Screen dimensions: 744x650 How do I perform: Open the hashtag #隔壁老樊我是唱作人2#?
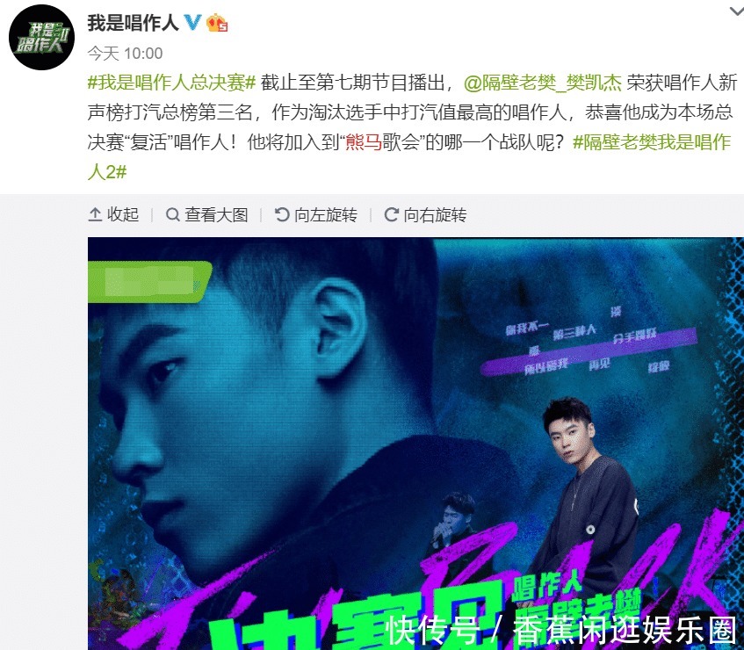click(409, 157)
